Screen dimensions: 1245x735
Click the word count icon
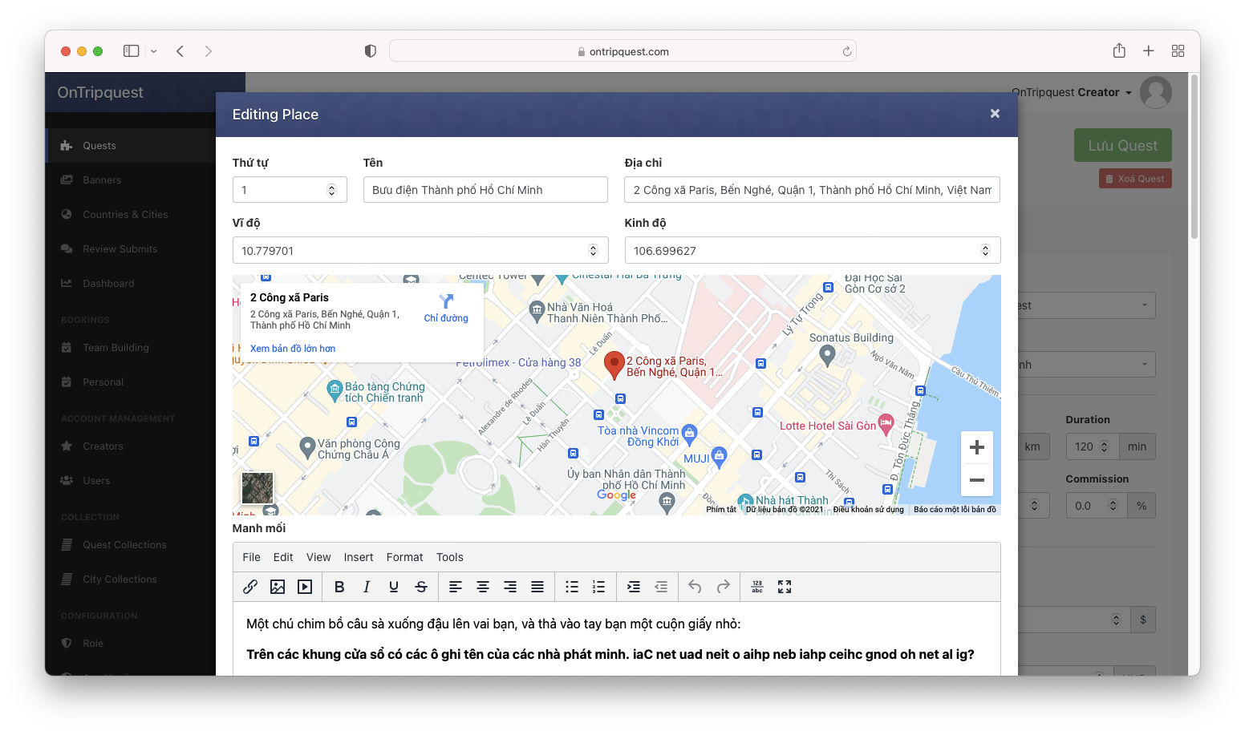757,587
